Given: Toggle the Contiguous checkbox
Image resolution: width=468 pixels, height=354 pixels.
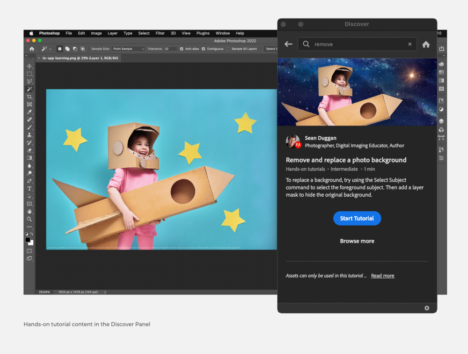Looking at the screenshot, I should [x=203, y=49].
